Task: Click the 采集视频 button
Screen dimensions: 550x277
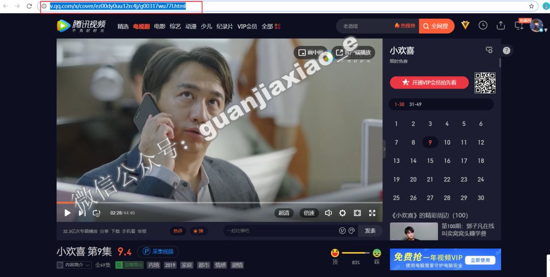Action: point(158,252)
